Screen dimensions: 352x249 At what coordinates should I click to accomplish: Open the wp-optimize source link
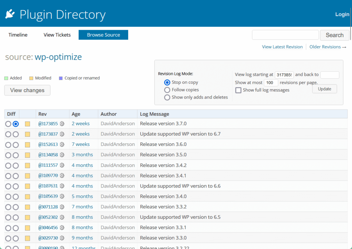[x=58, y=57]
